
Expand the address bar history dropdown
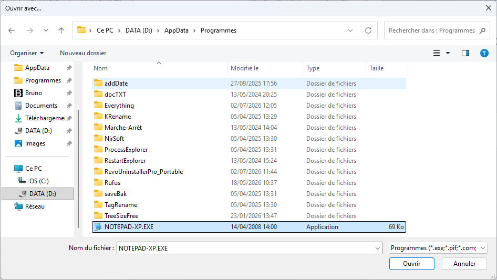[x=350, y=30]
